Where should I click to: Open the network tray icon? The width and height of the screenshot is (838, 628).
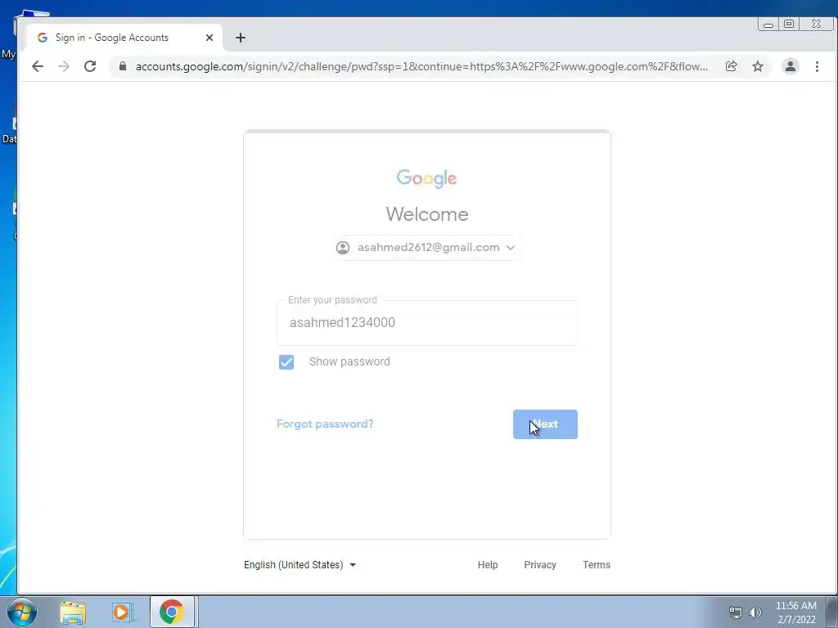[x=736, y=612]
